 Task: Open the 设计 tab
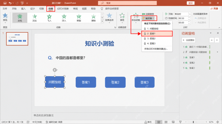pos(33,9)
